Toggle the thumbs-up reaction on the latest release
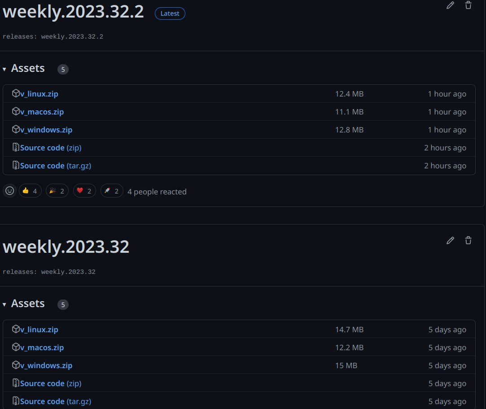This screenshot has width=486, height=409. (30, 190)
